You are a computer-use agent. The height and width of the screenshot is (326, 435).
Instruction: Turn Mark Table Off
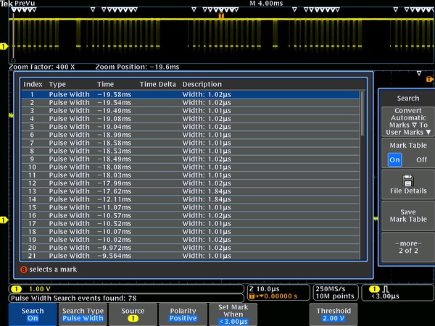click(420, 159)
